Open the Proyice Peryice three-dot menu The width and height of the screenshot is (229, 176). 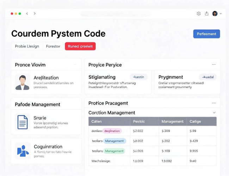(x=214, y=64)
